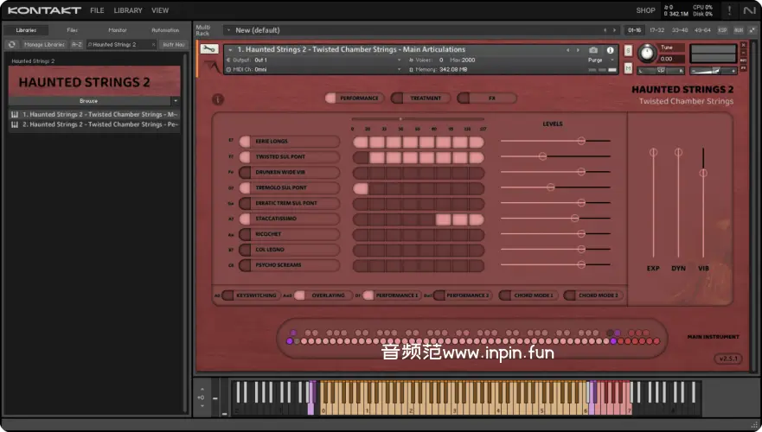Click the Manage Libraries button
The image size is (762, 432).
coord(44,44)
